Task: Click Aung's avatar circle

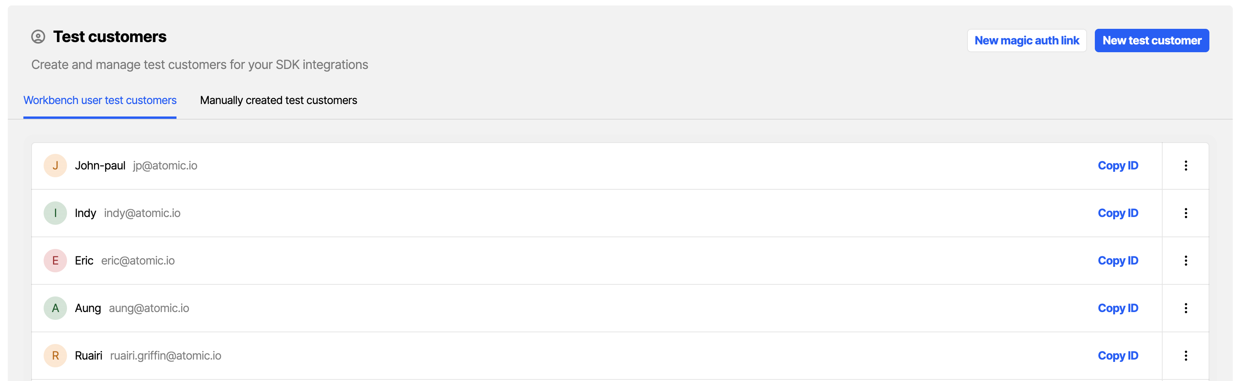Action: click(x=55, y=308)
